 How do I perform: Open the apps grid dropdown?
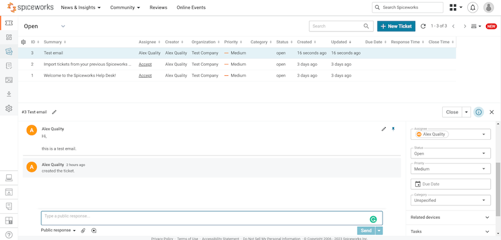(456, 8)
